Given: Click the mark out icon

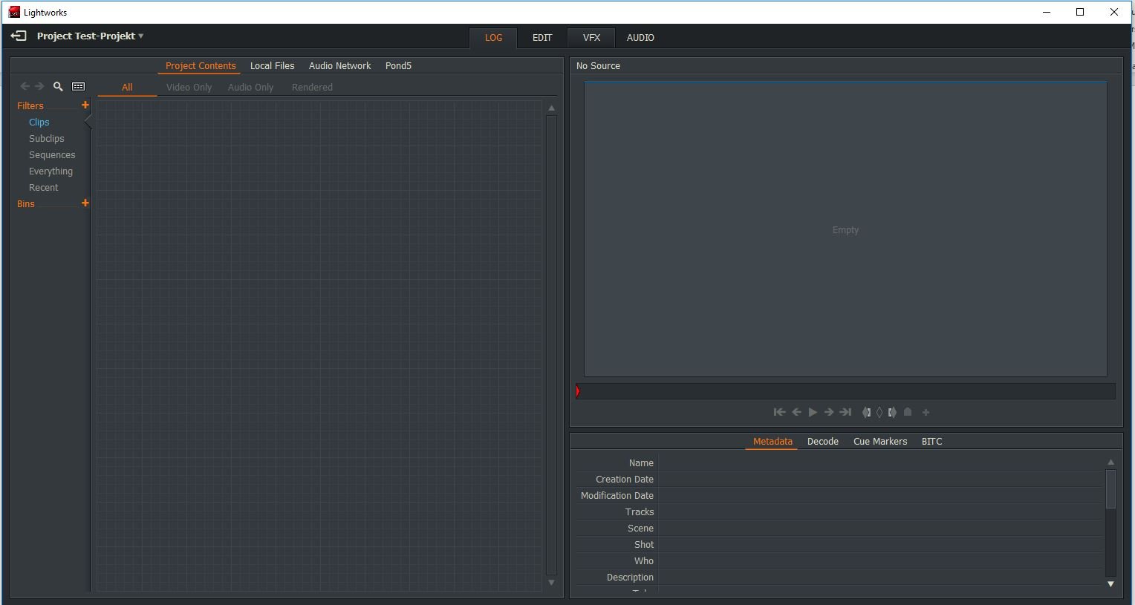Looking at the screenshot, I should click(x=892, y=412).
